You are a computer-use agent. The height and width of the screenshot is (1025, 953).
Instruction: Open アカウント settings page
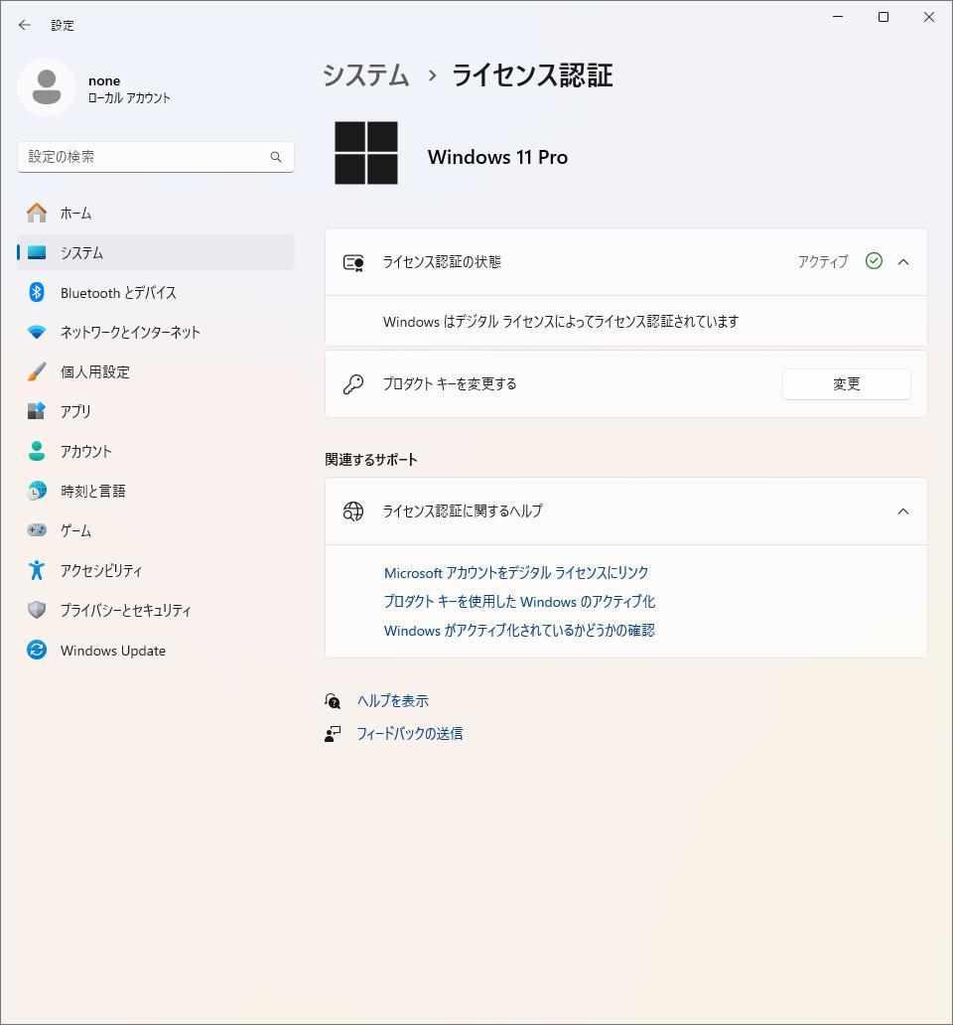point(156,451)
